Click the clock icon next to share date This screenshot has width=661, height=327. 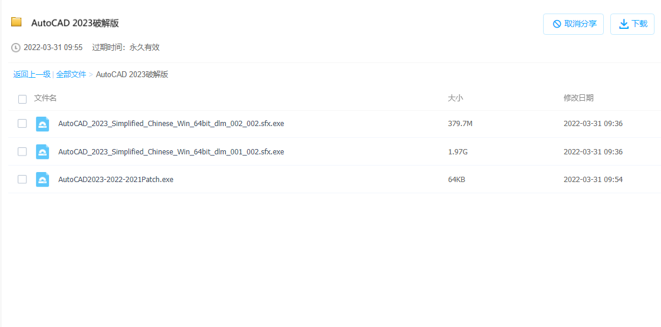[x=16, y=48]
